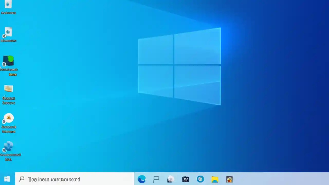
Task: Open the Mail app from the taskbar
Action: pyautogui.click(x=171, y=179)
